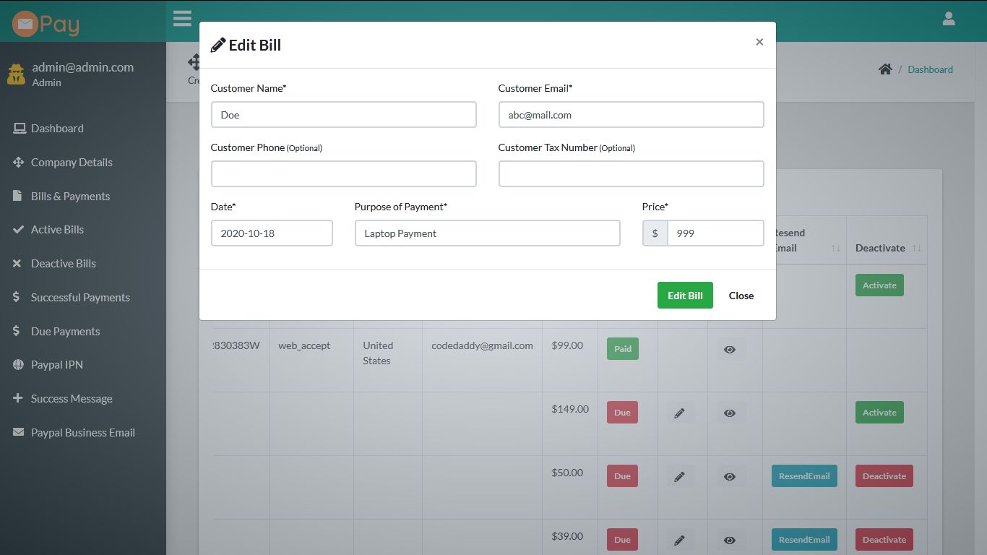Click the Deactive Bills X icon in sidebar
Image resolution: width=987 pixels, height=555 pixels.
click(x=18, y=263)
